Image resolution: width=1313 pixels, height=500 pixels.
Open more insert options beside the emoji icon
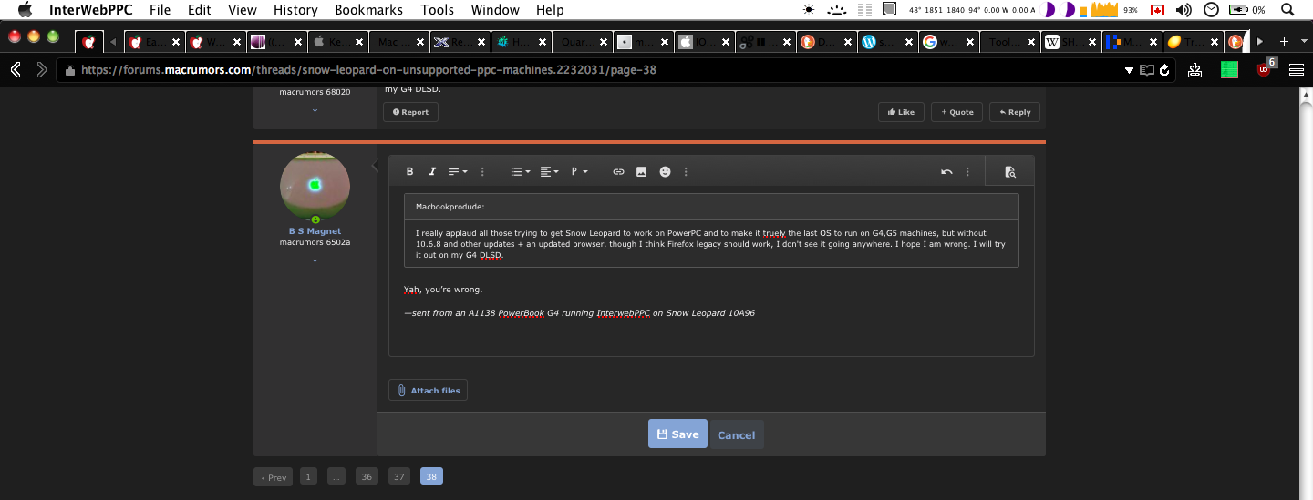686,171
